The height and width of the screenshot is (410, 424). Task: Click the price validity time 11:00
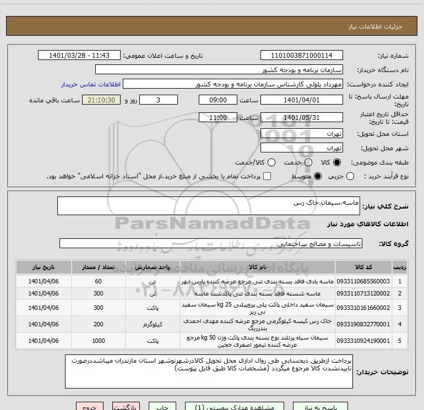pos(218,117)
